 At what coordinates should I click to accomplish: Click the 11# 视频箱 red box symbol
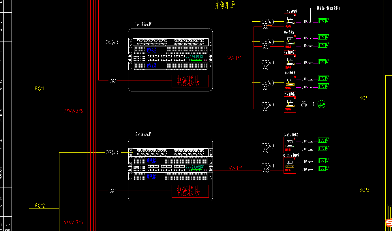click(290, 104)
